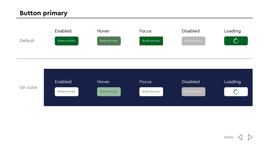Click the grey Disabled button on dark panel
The height and width of the screenshot is (151, 269).
(x=193, y=92)
